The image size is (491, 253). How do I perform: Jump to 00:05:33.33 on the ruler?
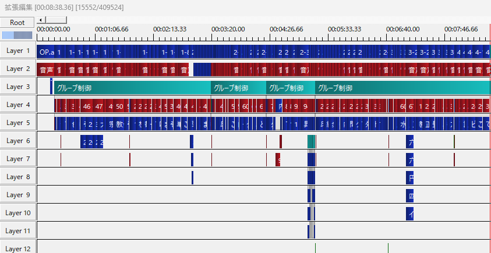point(344,30)
